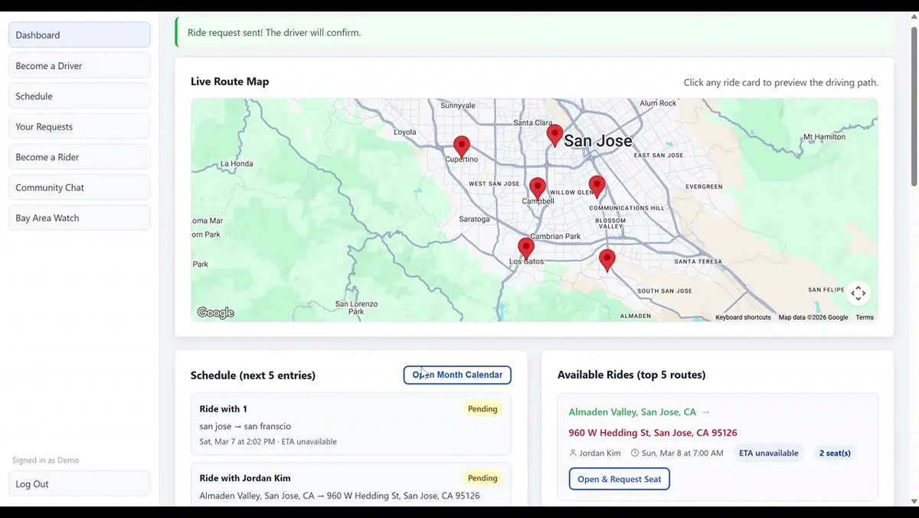Viewport: 919px width, 518px height.
Task: Click the scrollbar up arrow
Action: (914, 17)
